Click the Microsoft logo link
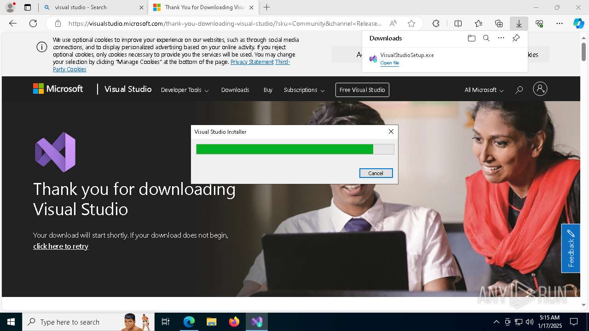The image size is (589, 331). click(x=58, y=89)
